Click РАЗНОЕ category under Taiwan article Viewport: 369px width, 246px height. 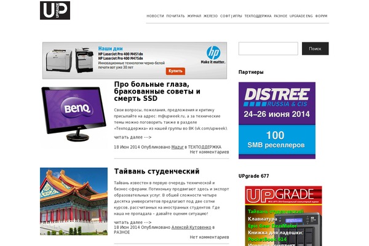pos(122,232)
